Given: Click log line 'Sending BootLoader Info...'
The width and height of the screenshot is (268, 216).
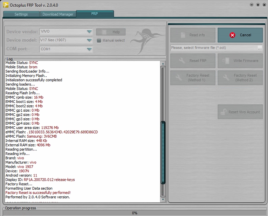Looking at the screenshot, I should [27, 71].
